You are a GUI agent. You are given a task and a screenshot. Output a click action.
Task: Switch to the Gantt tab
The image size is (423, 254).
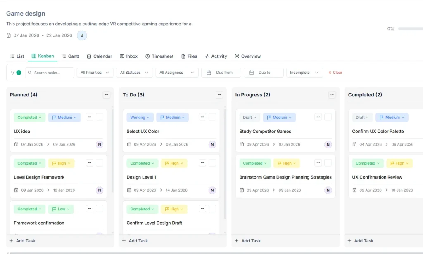71,56
